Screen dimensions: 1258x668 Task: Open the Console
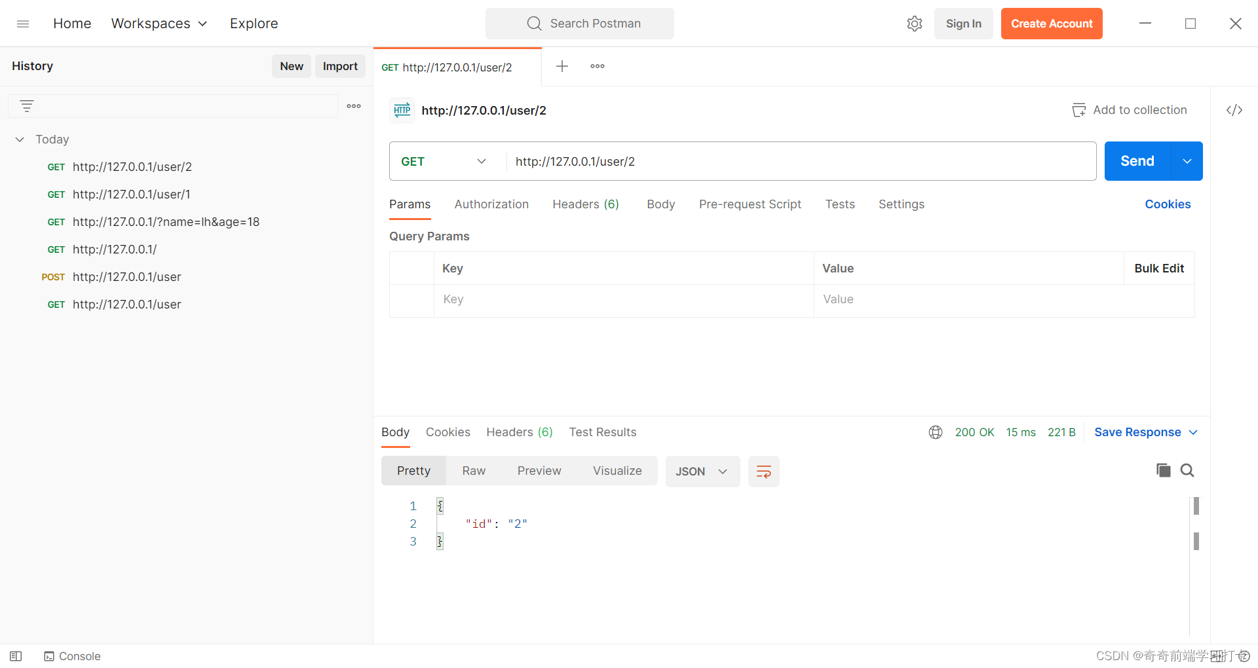72,656
